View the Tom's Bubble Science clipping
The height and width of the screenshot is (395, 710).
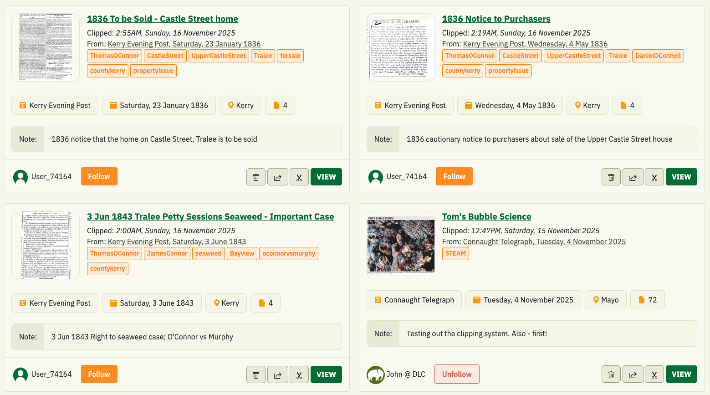click(681, 374)
